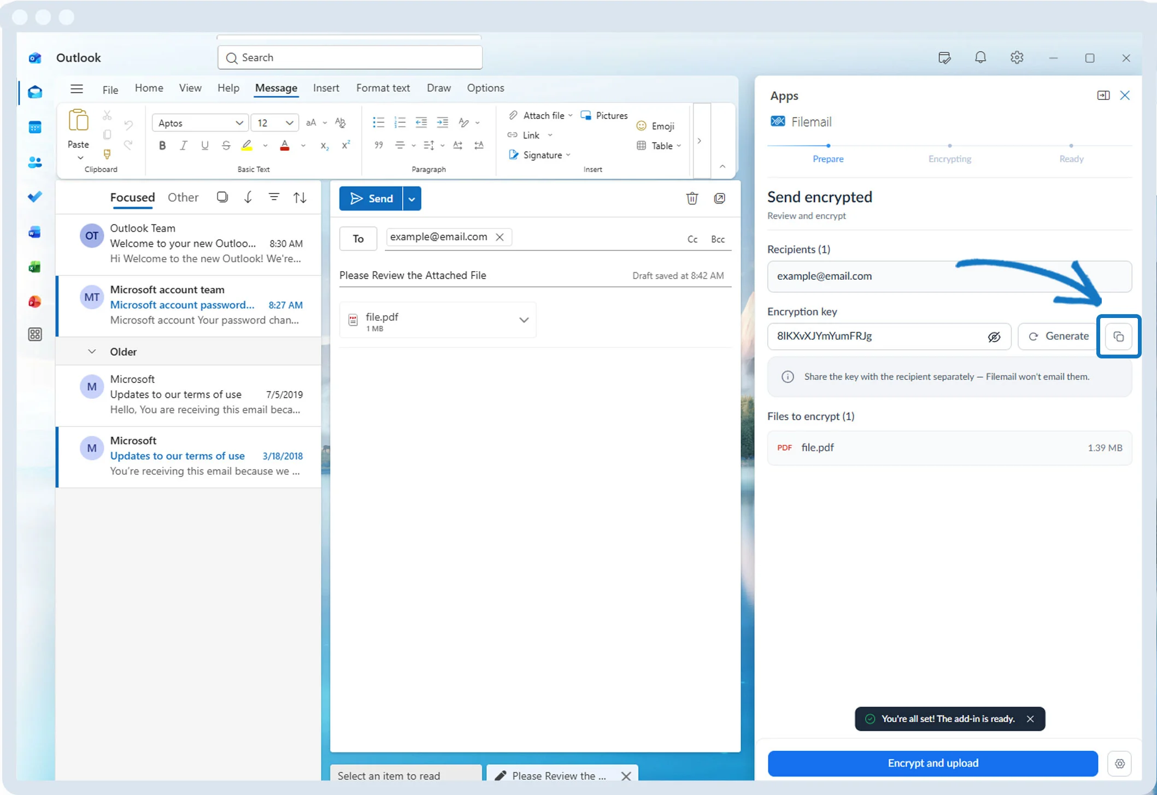This screenshot has height=795, width=1157.
Task: Click Encrypt and upload button
Action: pos(933,763)
